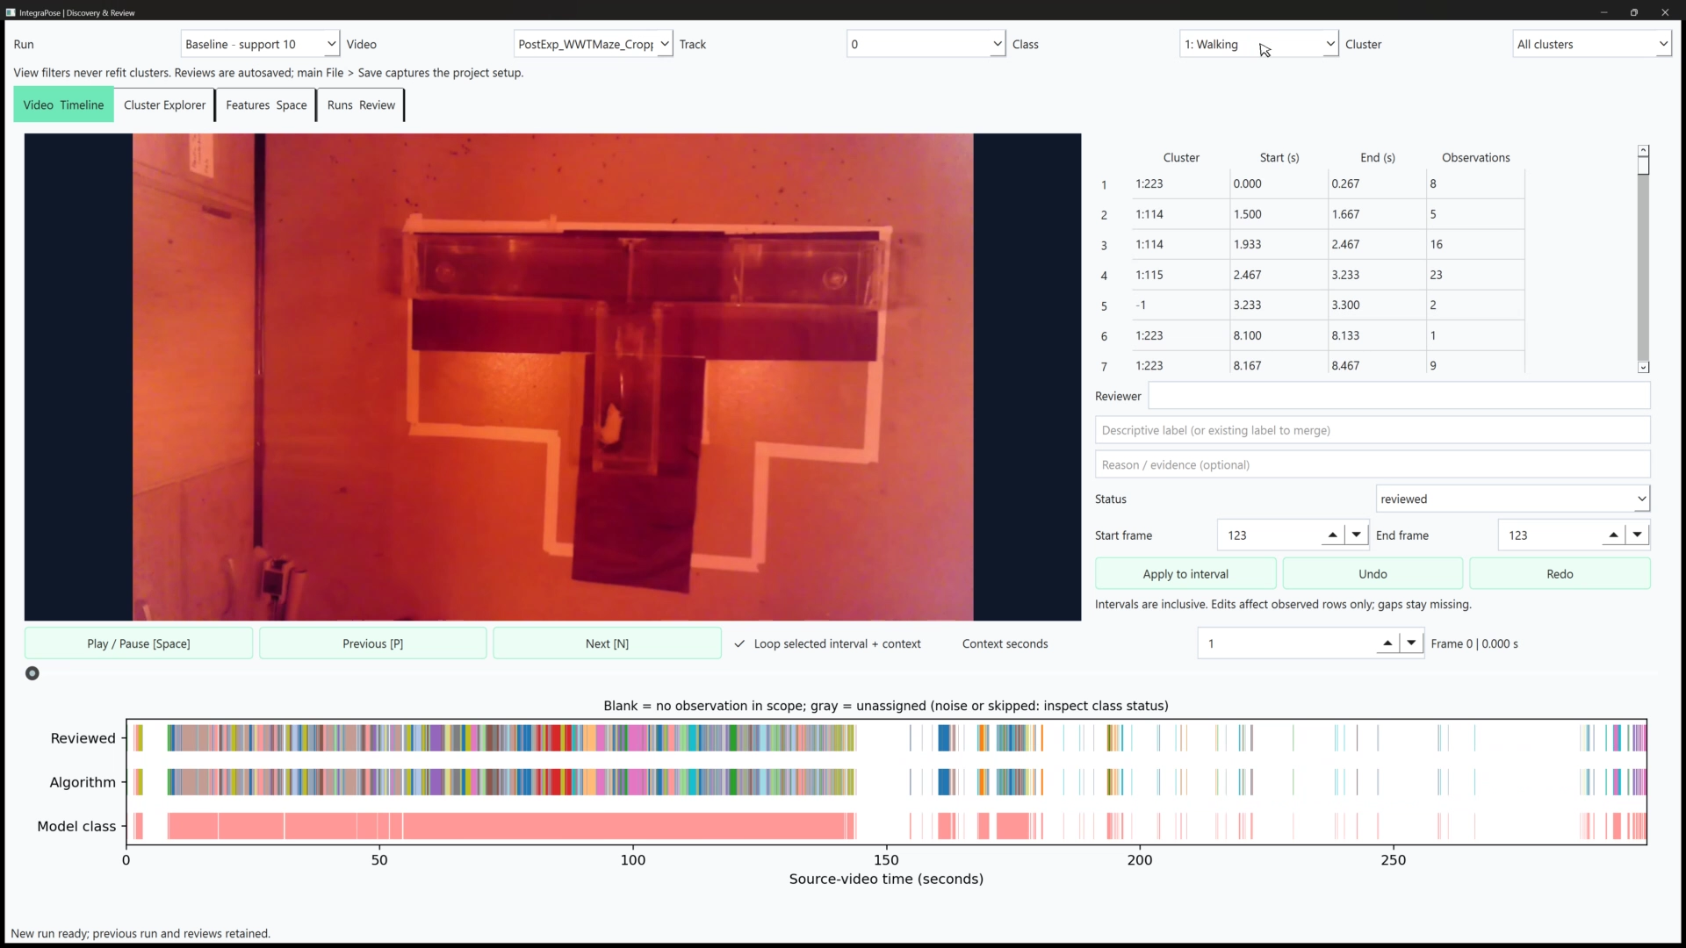The image size is (1686, 948).
Task: Click the Reason / evidence input field
Action: click(1373, 464)
